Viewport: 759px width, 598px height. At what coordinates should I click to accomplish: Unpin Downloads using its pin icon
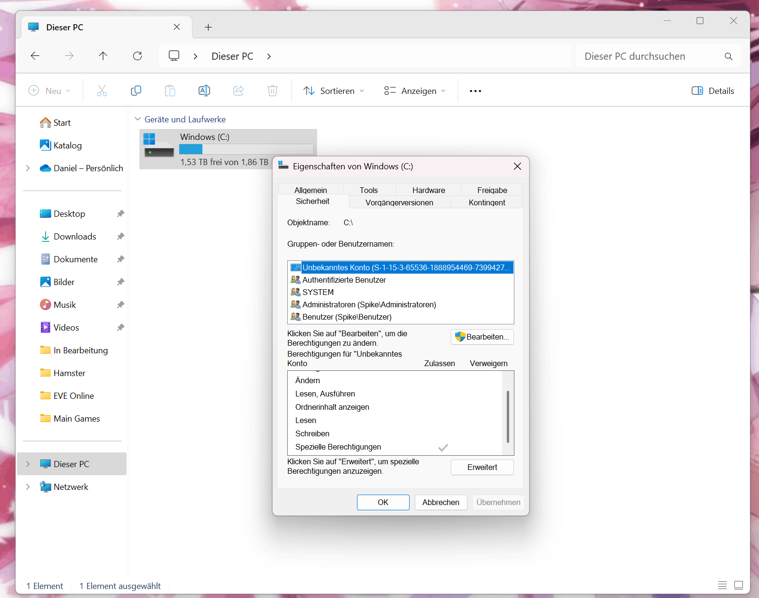(x=120, y=237)
